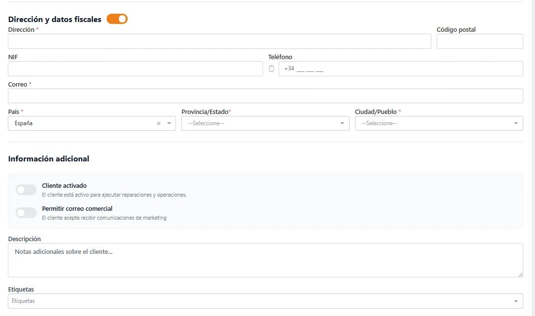Click the País dropdown arrow
The width and height of the screenshot is (535, 316).
click(x=169, y=124)
